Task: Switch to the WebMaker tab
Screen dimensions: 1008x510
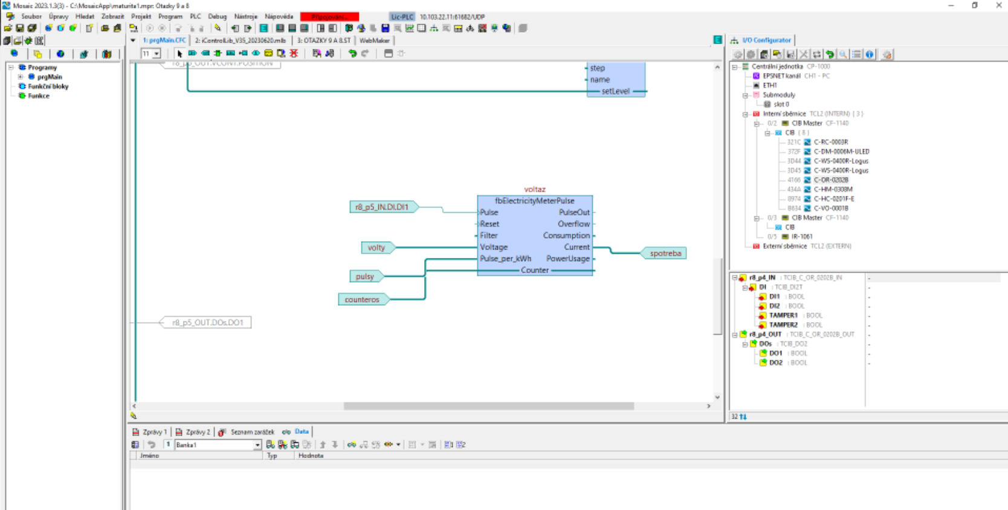Action: [374, 40]
